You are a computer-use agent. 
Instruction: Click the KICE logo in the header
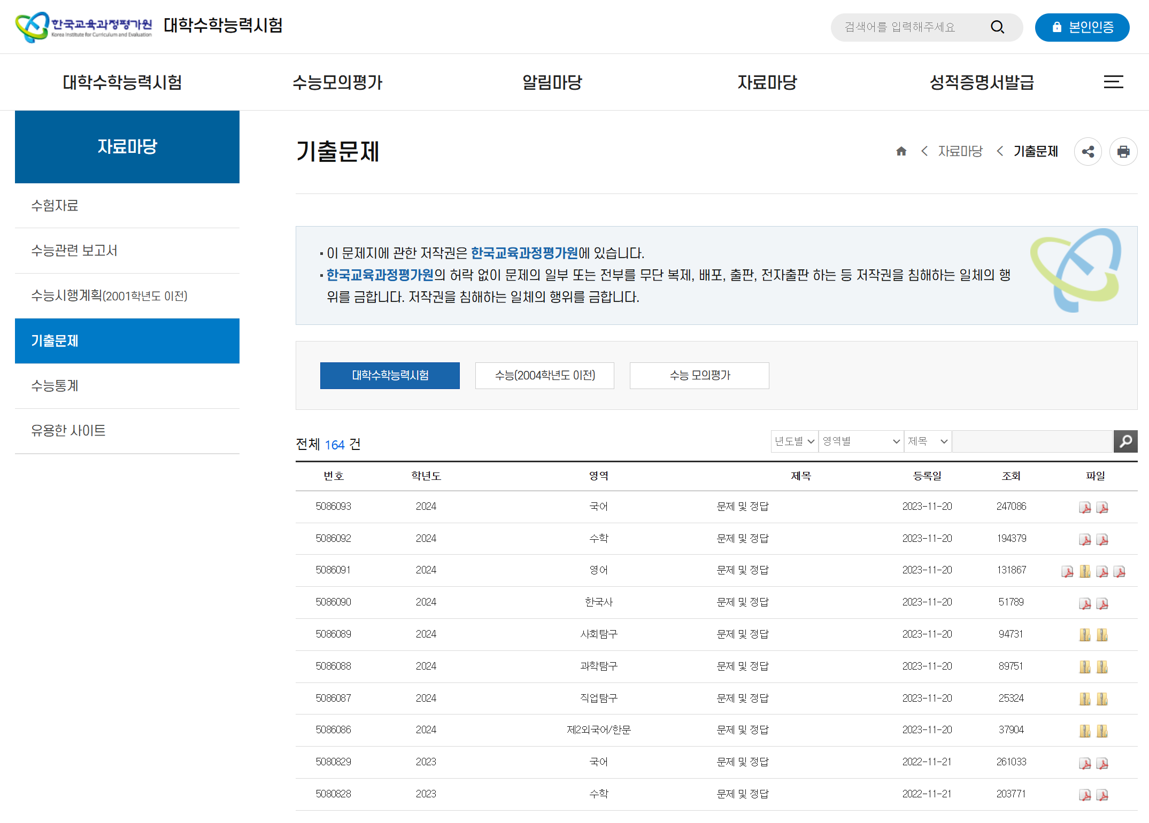point(83,25)
